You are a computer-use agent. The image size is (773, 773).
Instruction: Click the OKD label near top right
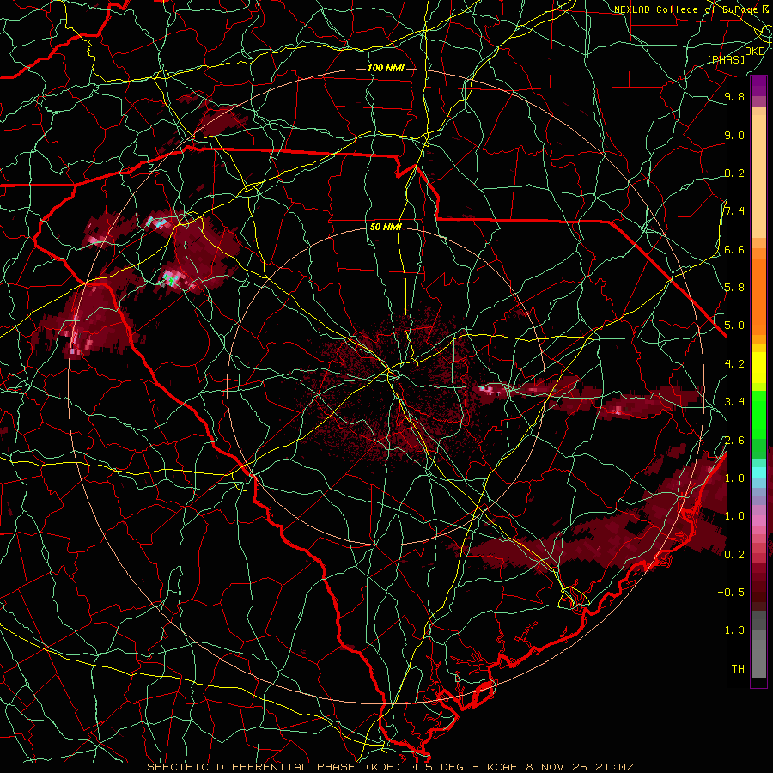tap(755, 51)
